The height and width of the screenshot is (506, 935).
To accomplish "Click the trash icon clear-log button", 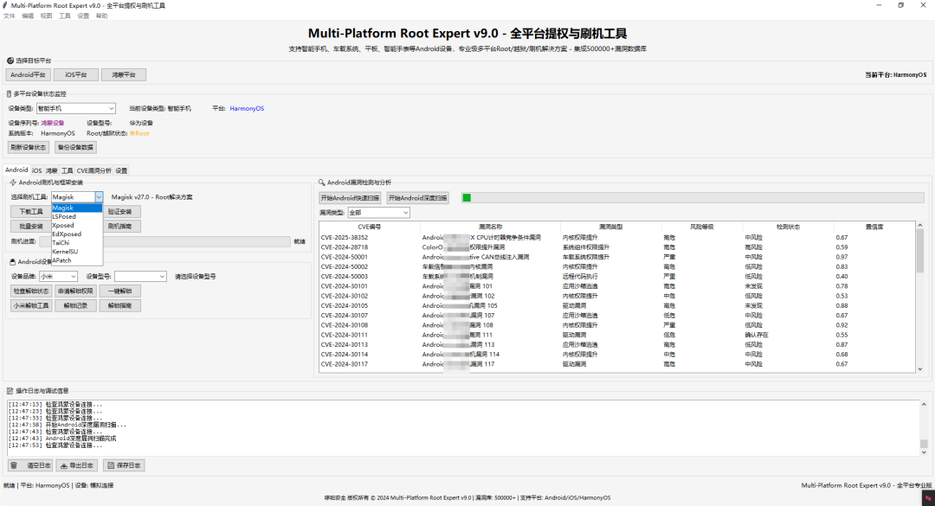I will [x=29, y=465].
